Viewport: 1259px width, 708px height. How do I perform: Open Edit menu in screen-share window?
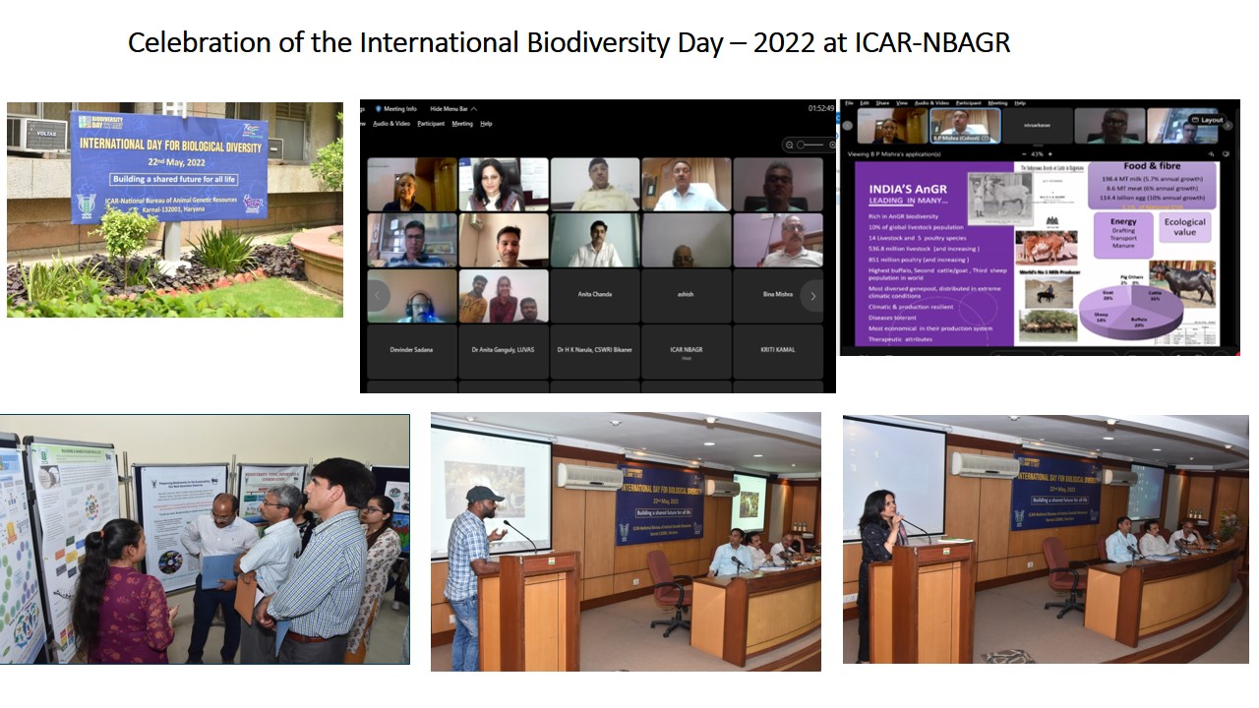pos(863,102)
